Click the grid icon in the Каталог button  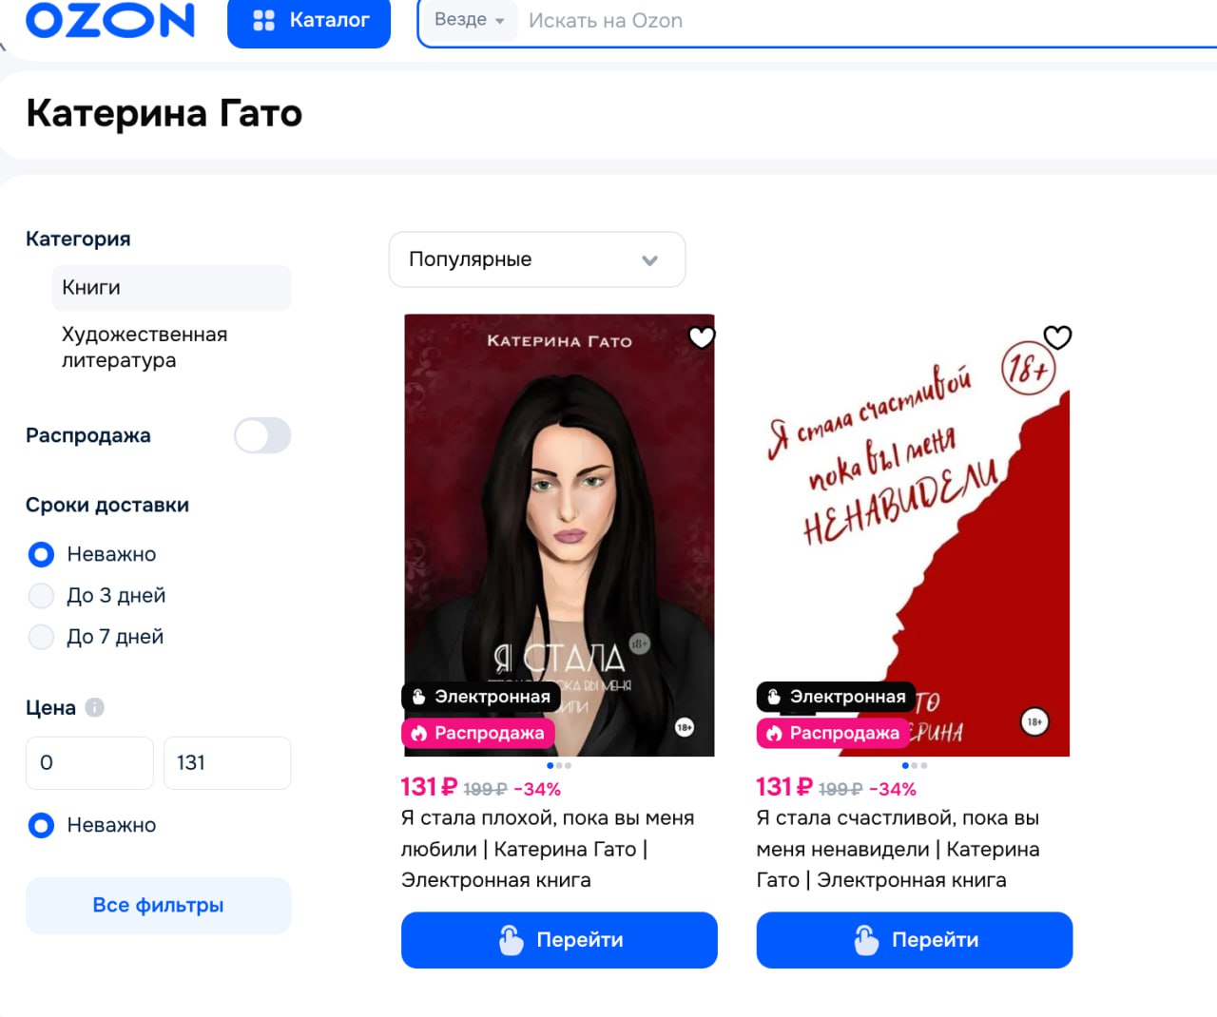(x=263, y=20)
